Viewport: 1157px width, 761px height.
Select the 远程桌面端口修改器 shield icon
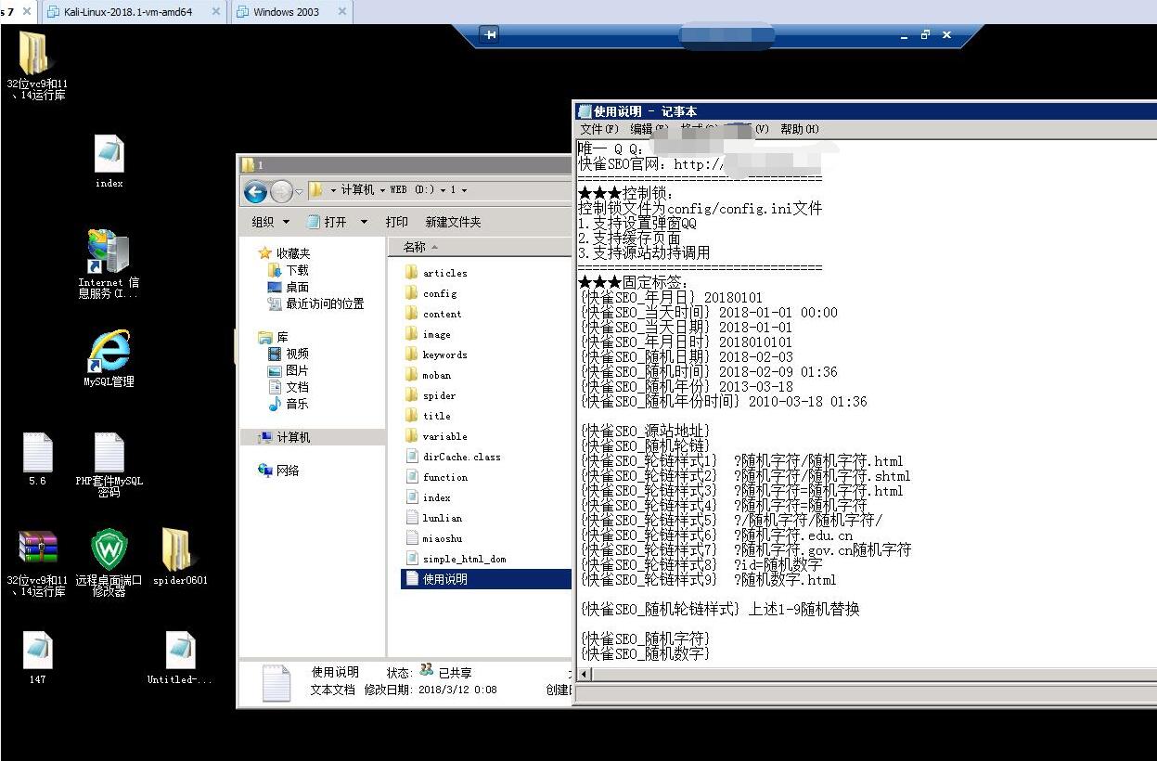(109, 562)
